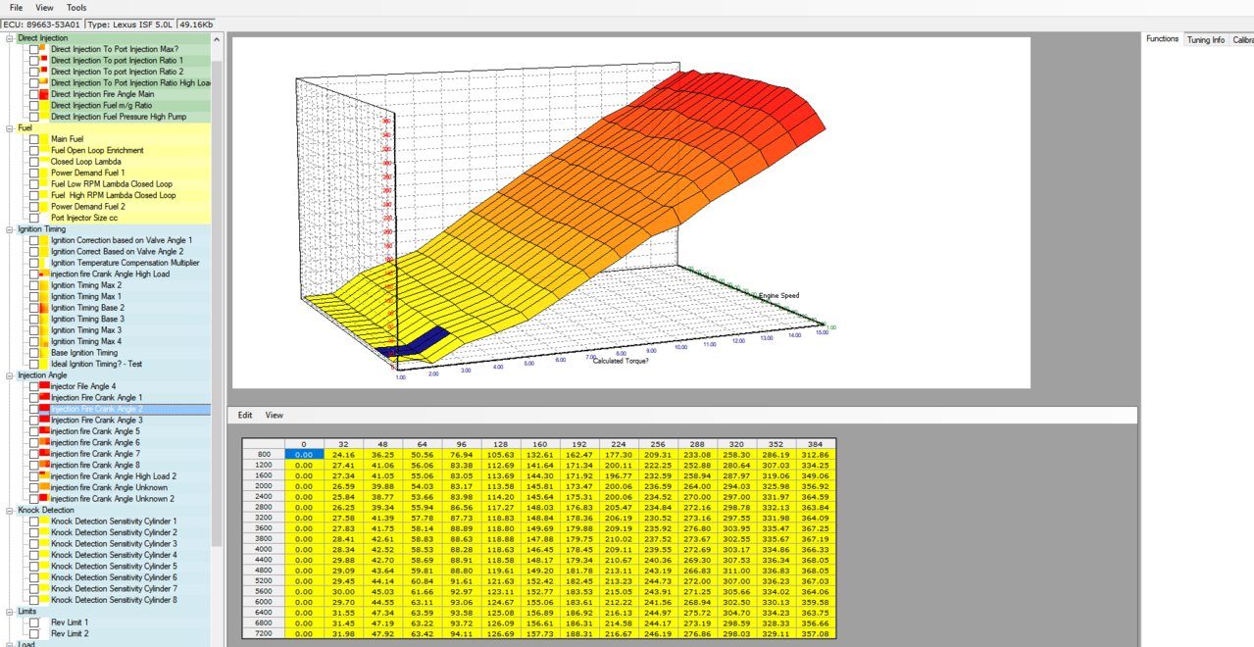1254x647 pixels.
Task: Click the Ignition Timing Base 3 map icon
Action: (45, 319)
